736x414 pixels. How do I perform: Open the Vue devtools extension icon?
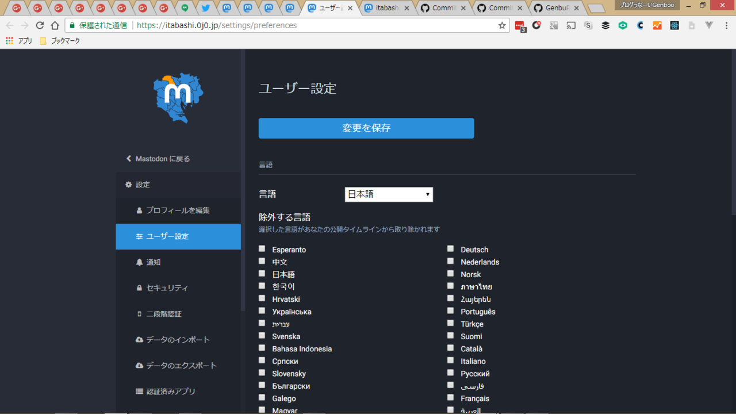(709, 25)
